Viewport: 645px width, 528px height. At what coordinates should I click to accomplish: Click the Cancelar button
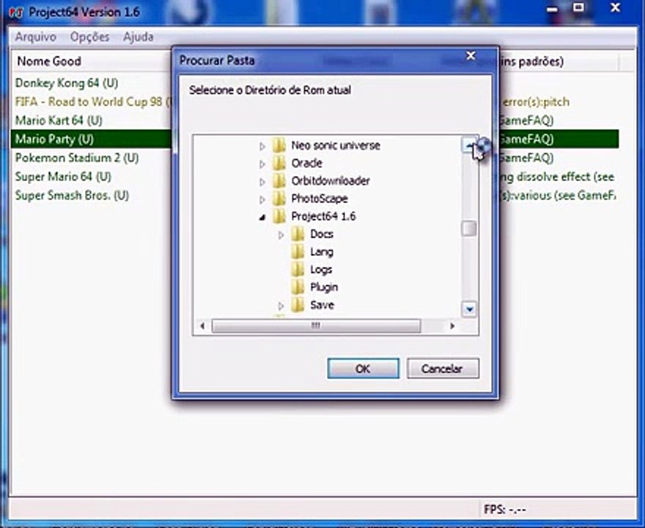pos(443,368)
